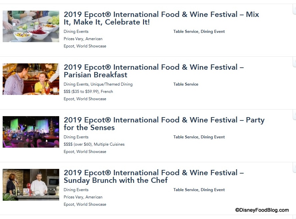Click the Party for the Senses thumbnail
This screenshot has width=296, height=219.
pyautogui.click(x=31, y=132)
